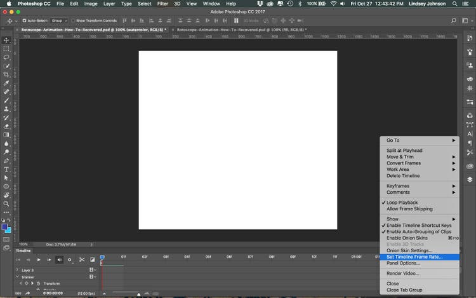This screenshot has height=298, width=476.
Task: Choose Set Timeline Frame Rate
Action: click(x=420, y=257)
